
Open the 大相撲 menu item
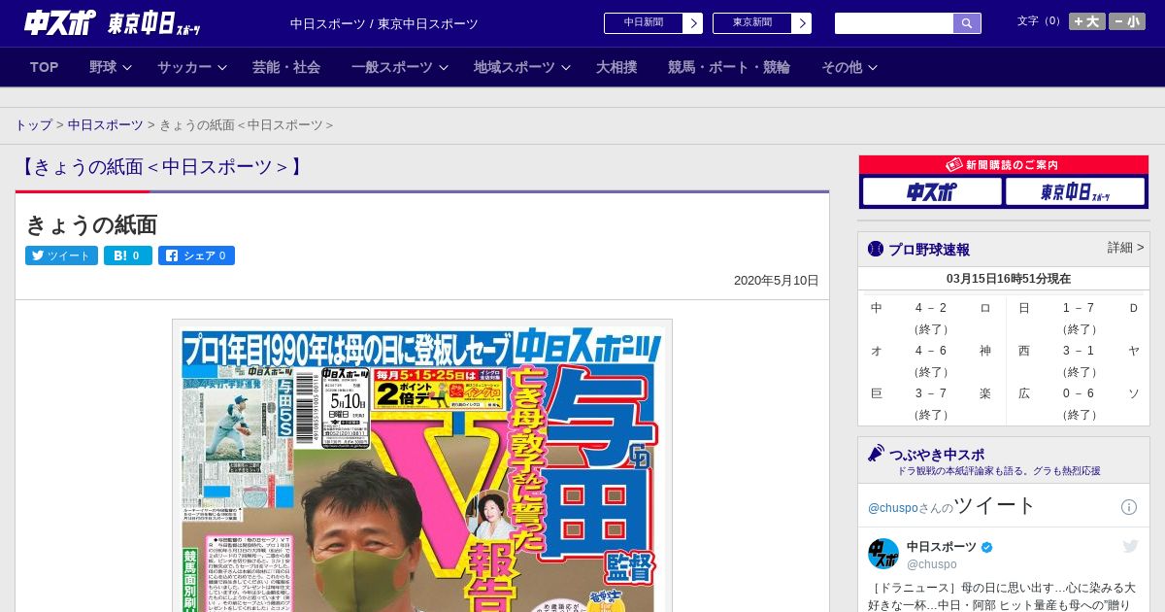pos(616,67)
